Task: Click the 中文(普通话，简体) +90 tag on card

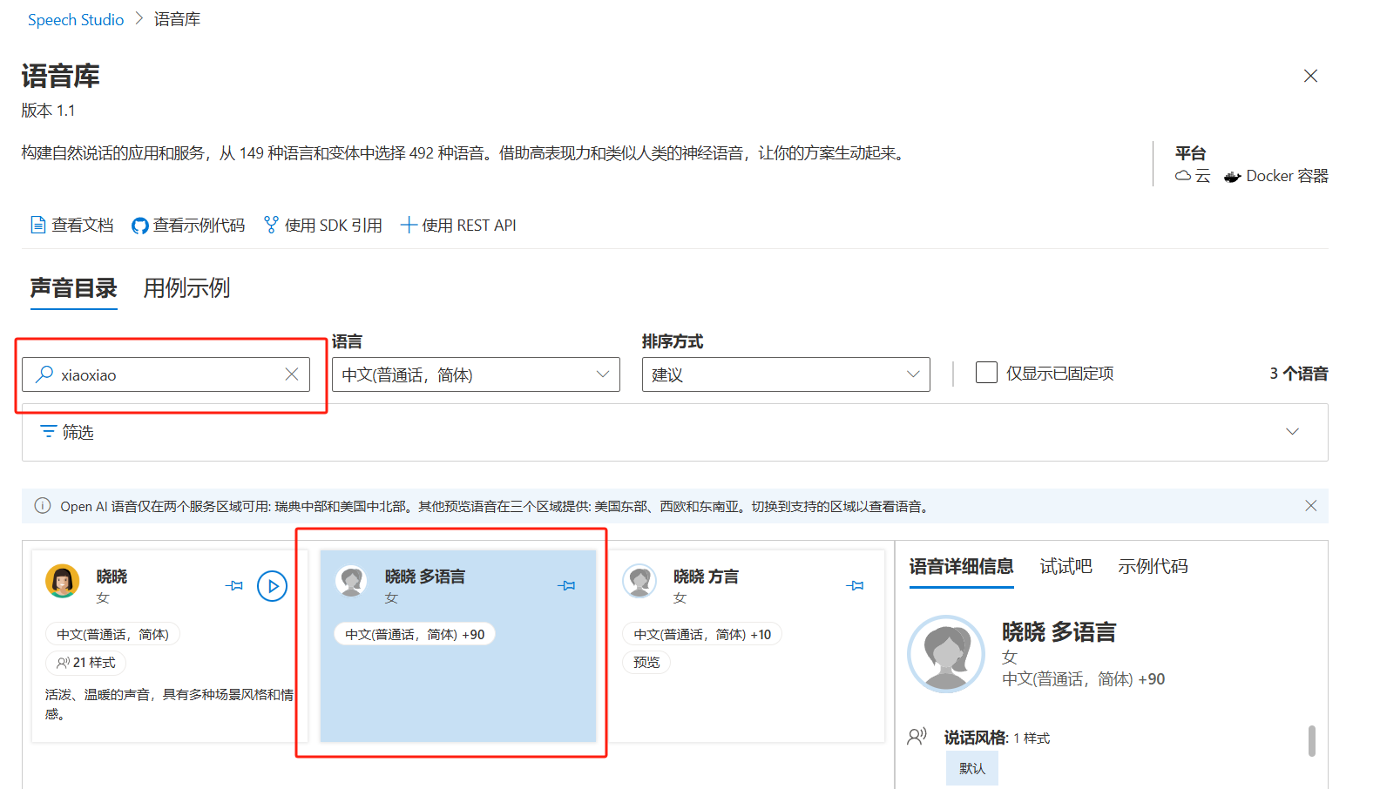Action: pos(415,634)
